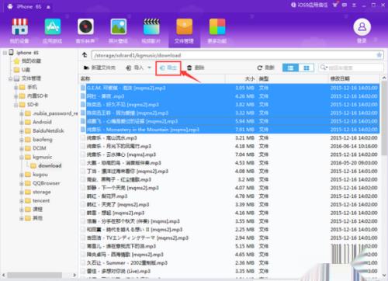Viewport: 388px width, 281px height.
Task: Click the 刷新 refresh button
Action: click(265, 68)
